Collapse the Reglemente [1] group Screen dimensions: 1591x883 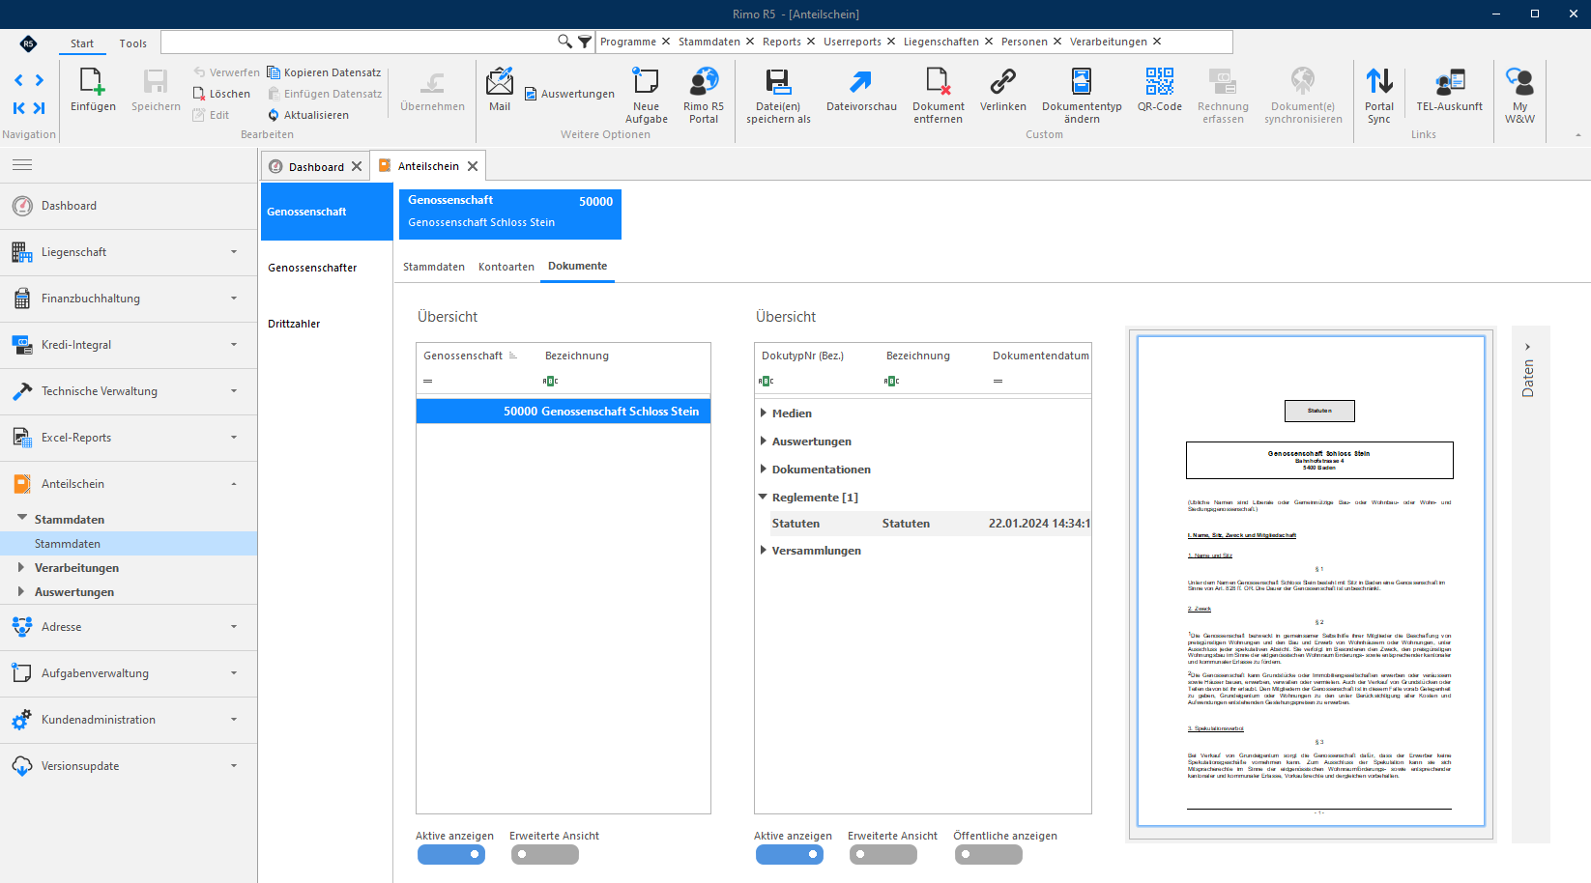click(763, 498)
